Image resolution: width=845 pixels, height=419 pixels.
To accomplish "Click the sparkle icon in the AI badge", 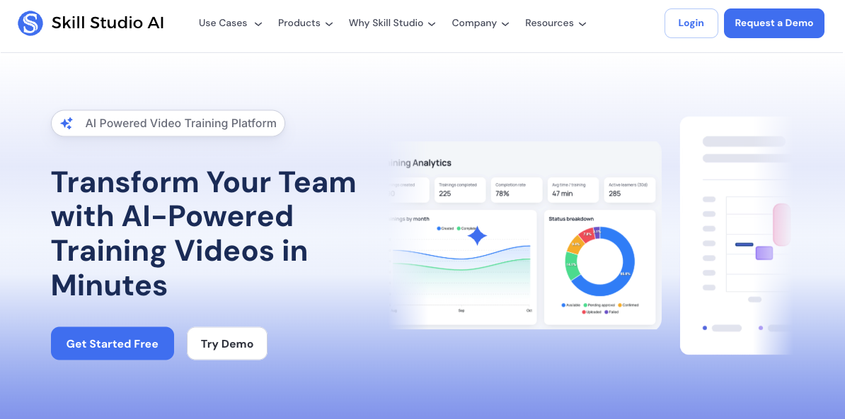I will [x=67, y=123].
